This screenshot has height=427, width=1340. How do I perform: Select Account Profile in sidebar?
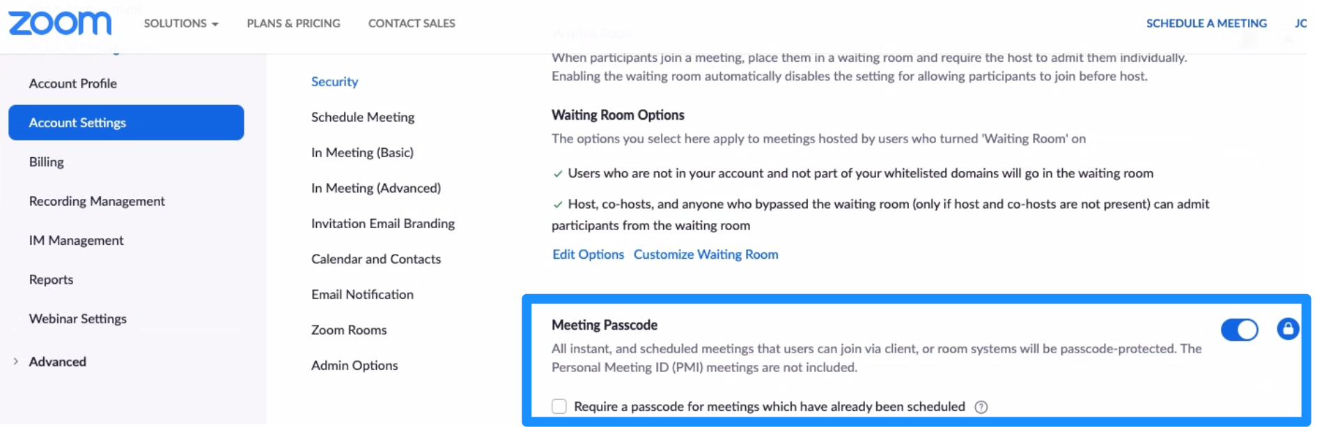click(x=73, y=83)
